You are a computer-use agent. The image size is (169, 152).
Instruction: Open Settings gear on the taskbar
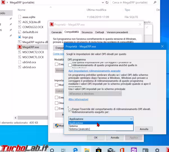(x=157, y=150)
